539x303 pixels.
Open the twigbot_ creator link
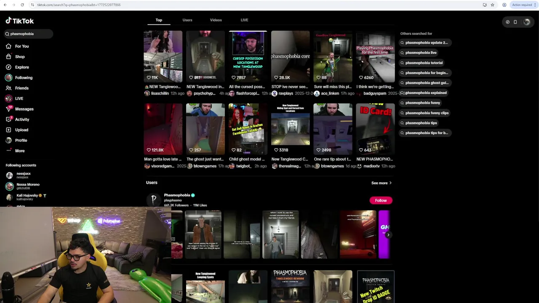click(244, 166)
